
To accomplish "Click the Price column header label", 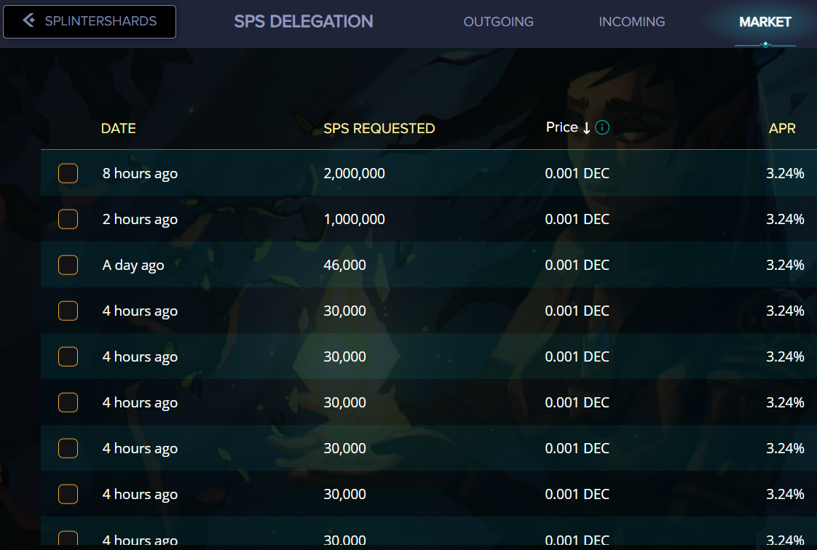I will tap(561, 127).
